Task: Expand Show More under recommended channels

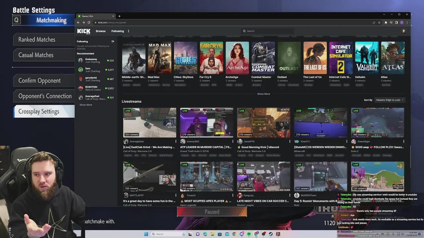Action: [x=85, y=105]
